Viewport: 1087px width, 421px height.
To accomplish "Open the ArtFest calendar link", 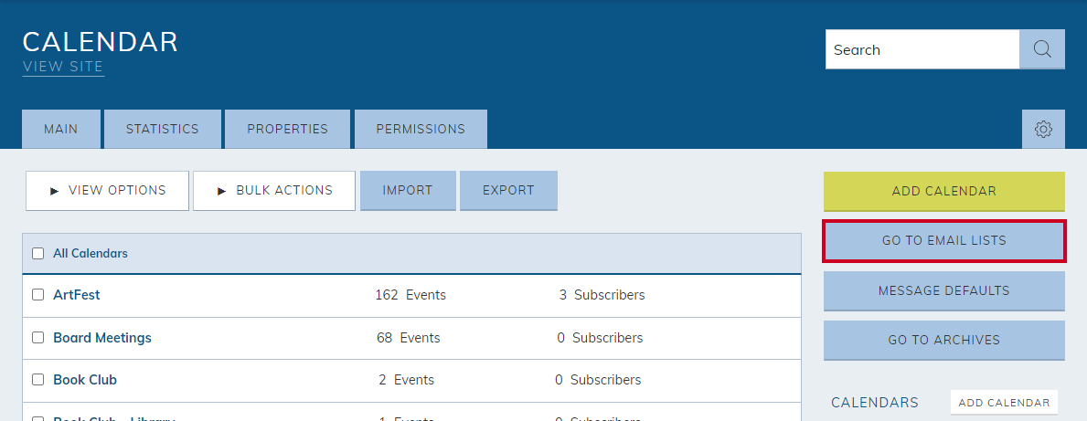I will 76,295.
